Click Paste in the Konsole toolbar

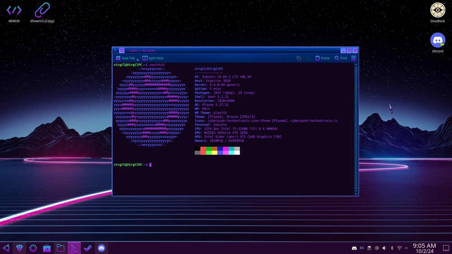(x=322, y=58)
